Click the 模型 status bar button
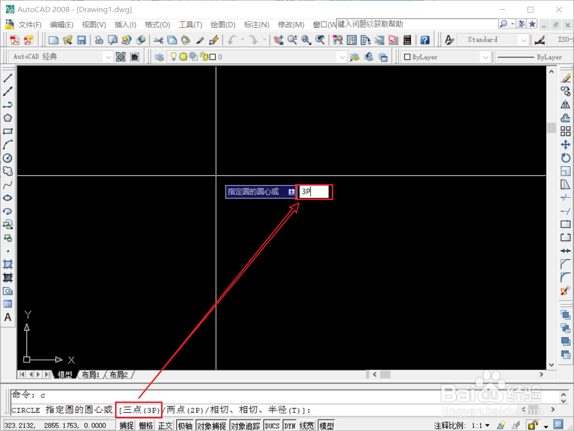Viewport: 574px width, 431px height. [327, 426]
